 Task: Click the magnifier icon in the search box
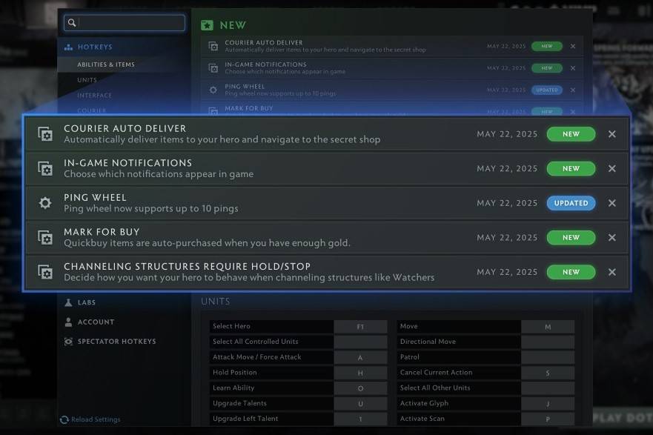[72, 22]
